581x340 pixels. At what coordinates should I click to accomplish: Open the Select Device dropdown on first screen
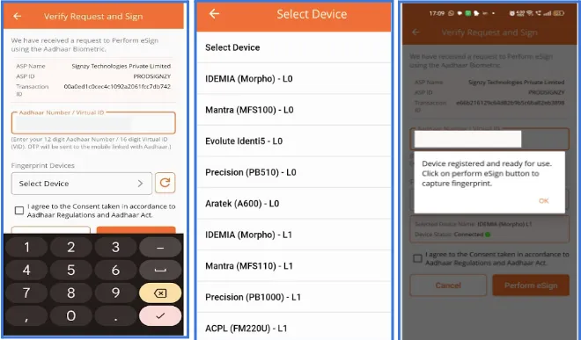[x=82, y=184]
